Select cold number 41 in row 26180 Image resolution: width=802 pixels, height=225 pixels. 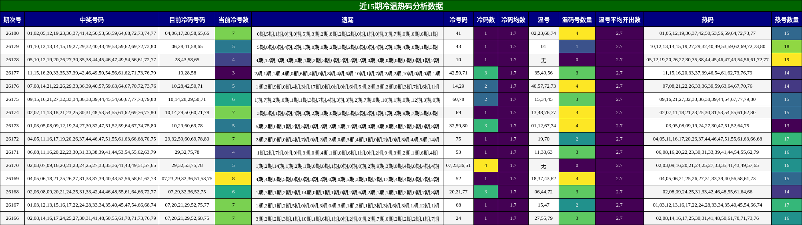pos(458,33)
